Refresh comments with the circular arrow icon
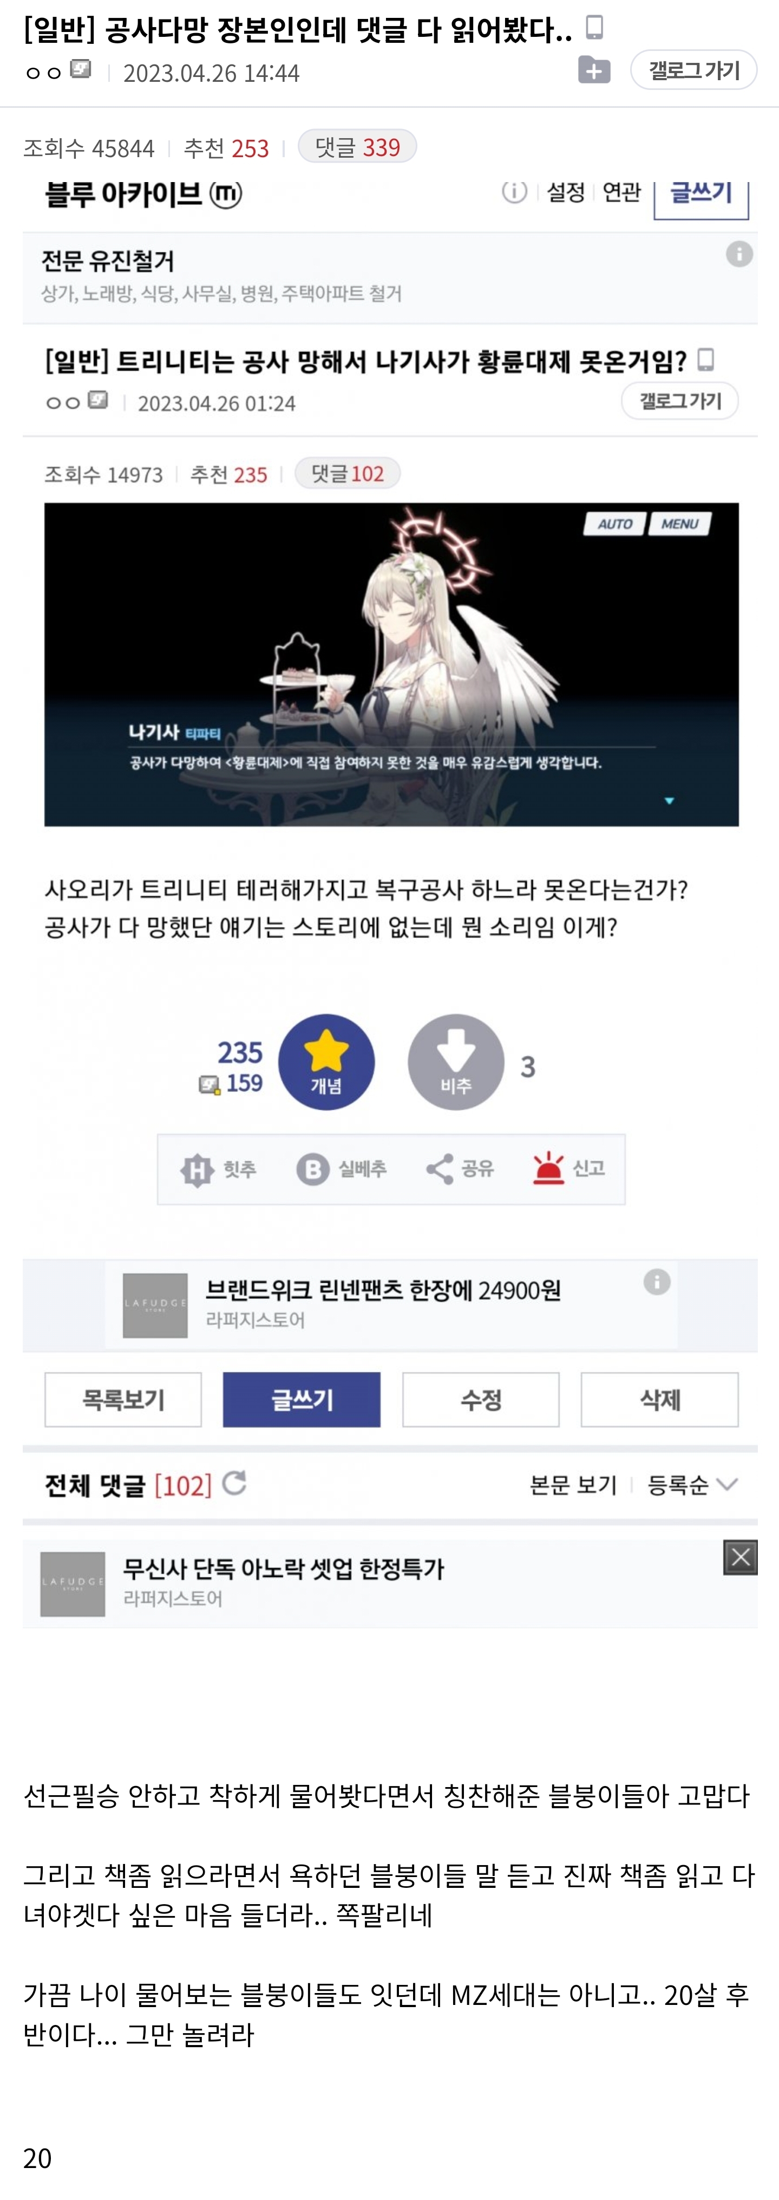779x2200 pixels. tap(234, 1484)
